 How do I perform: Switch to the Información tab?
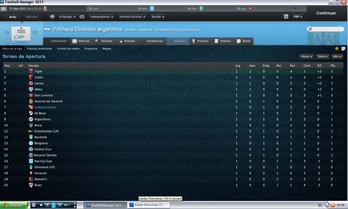click(56, 41)
